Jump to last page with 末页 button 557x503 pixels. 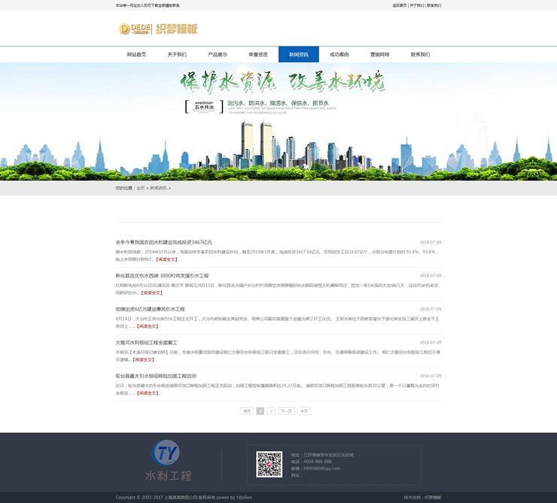point(304,411)
